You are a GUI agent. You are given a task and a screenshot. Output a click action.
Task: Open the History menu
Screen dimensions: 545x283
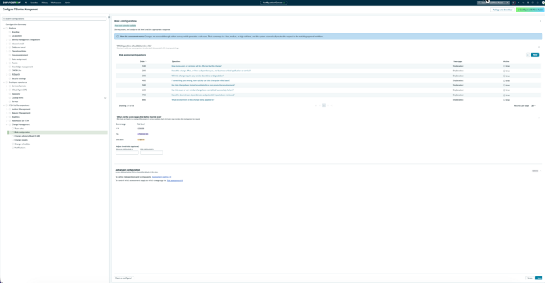click(x=44, y=3)
